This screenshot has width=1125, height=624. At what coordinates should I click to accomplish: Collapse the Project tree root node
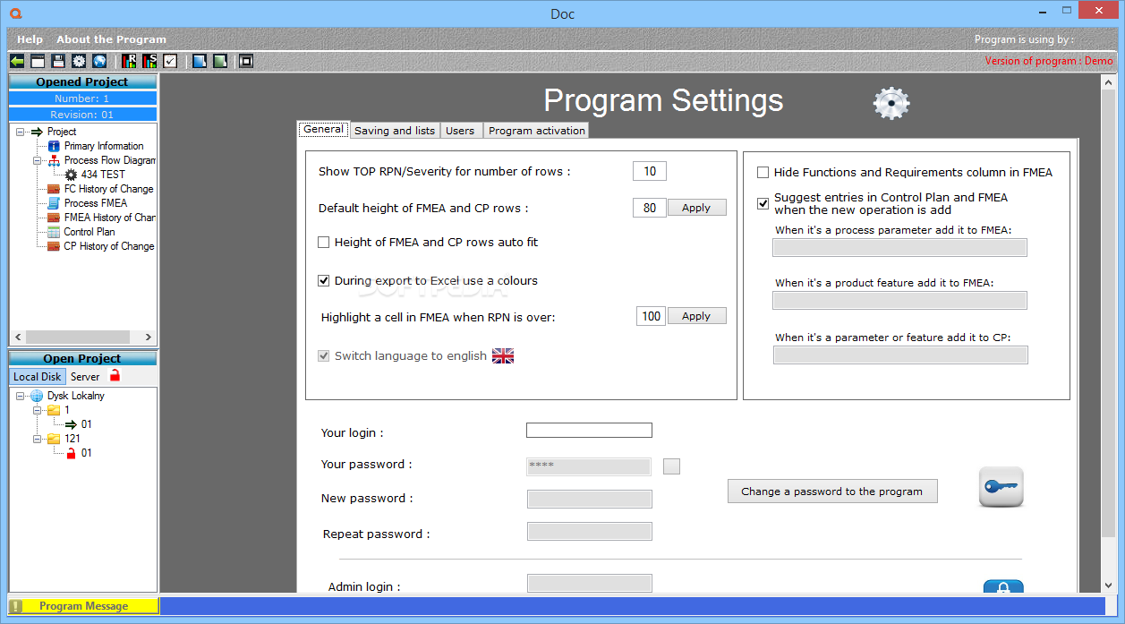click(21, 132)
